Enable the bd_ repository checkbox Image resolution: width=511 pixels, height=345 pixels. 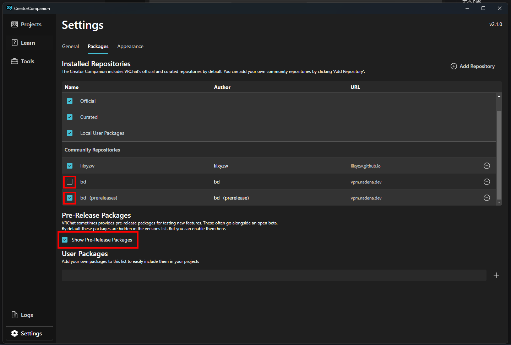(x=70, y=182)
